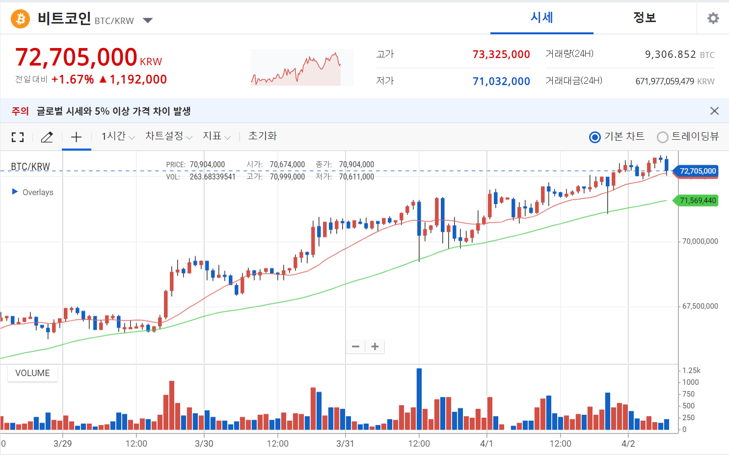Select the 기본 차트 radio button
The width and height of the screenshot is (729, 455).
(594, 137)
